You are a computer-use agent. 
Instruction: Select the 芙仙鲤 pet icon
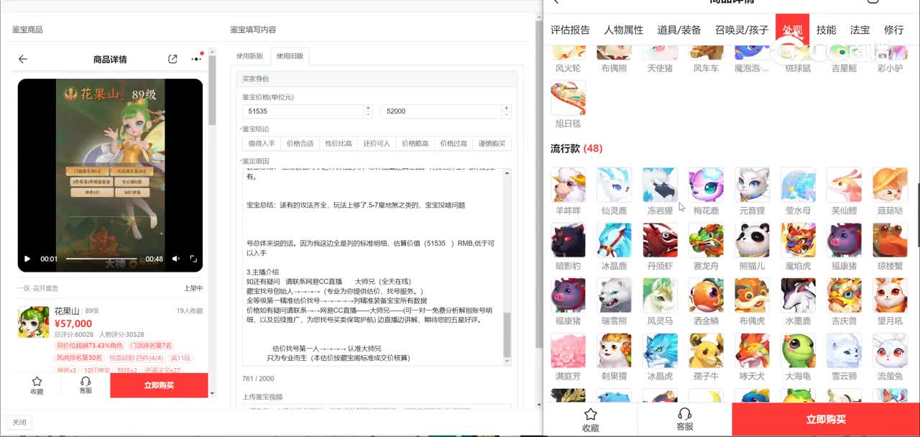coord(845,185)
